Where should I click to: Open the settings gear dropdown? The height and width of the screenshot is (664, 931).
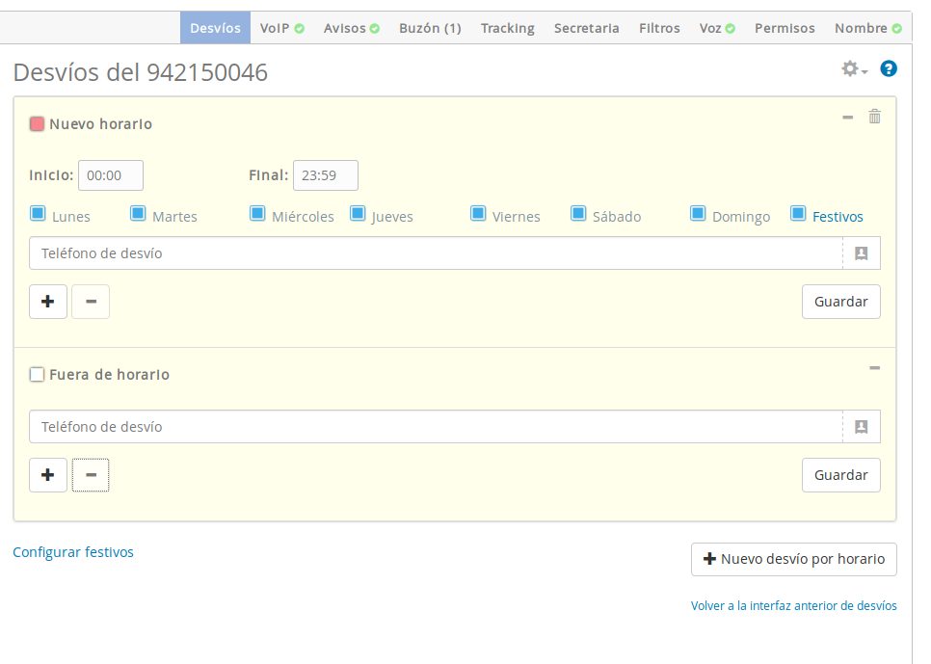click(x=854, y=69)
